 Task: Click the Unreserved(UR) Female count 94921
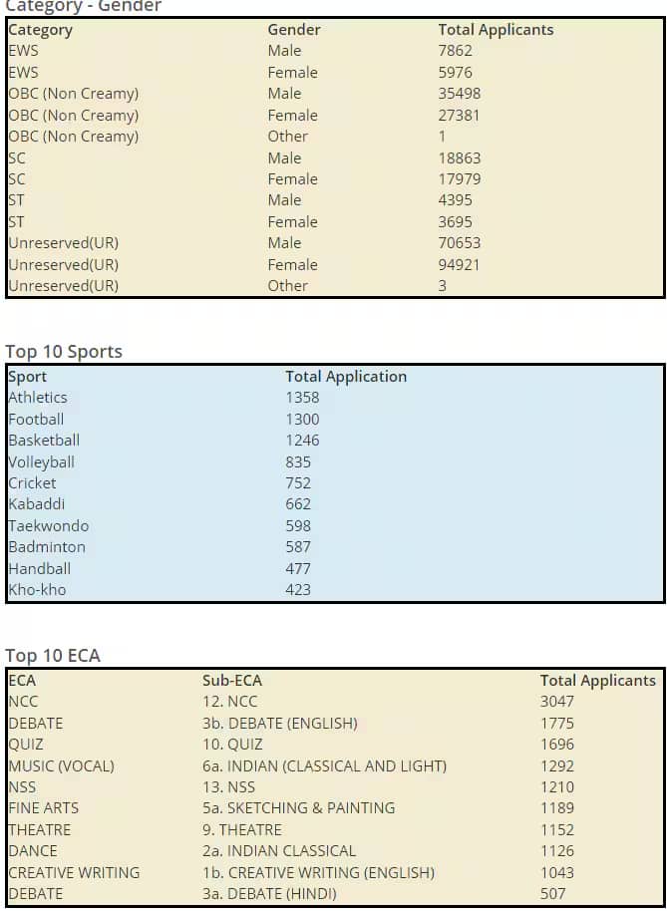pyautogui.click(x=459, y=265)
